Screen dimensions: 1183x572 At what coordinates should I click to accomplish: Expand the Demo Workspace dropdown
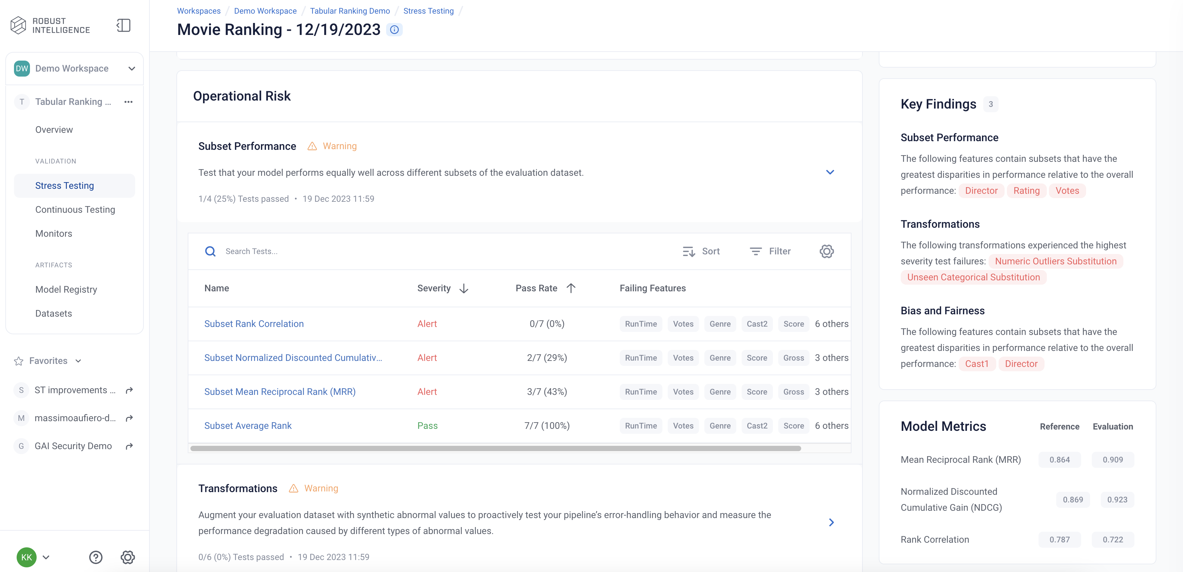tap(132, 69)
